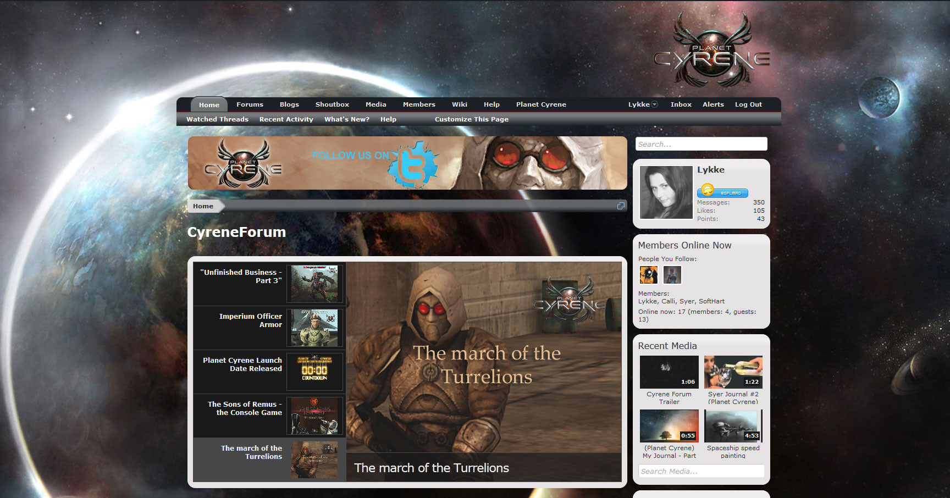Click Log Out

coord(748,104)
